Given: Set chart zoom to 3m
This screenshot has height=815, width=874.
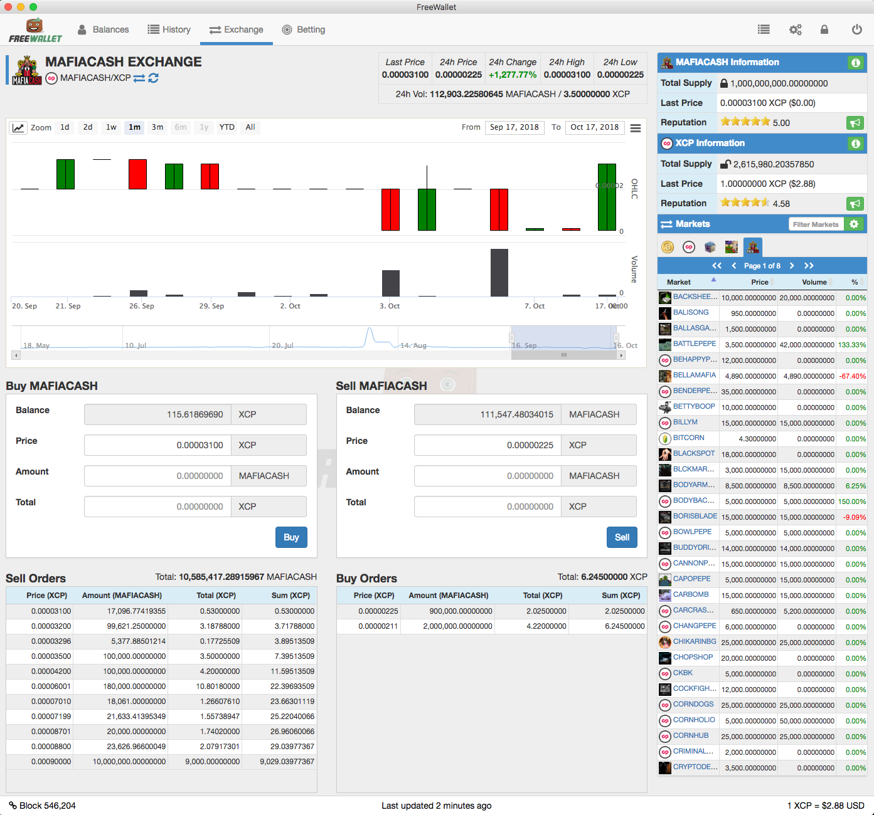Looking at the screenshot, I should [157, 127].
